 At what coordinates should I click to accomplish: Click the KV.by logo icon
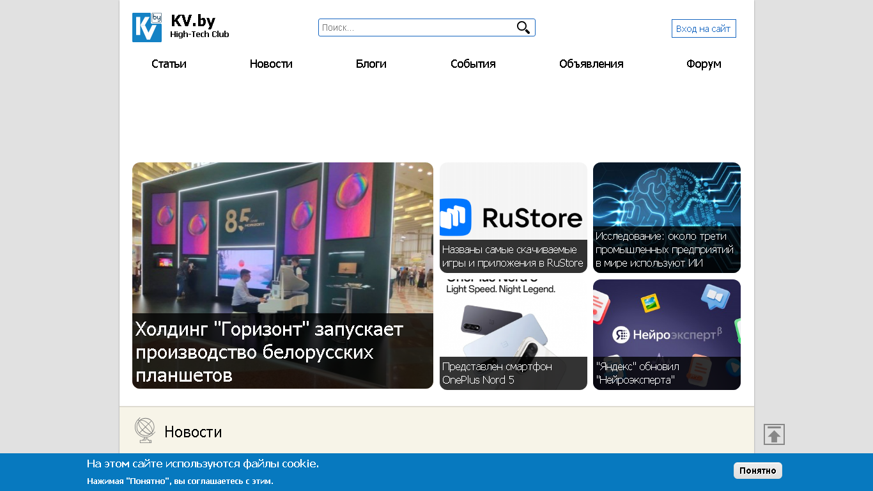pyautogui.click(x=147, y=27)
